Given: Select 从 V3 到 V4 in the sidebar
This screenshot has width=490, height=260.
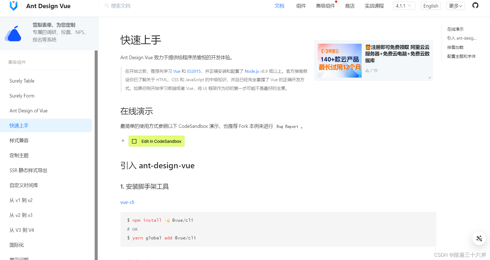Looking at the screenshot, I should [x=22, y=230].
